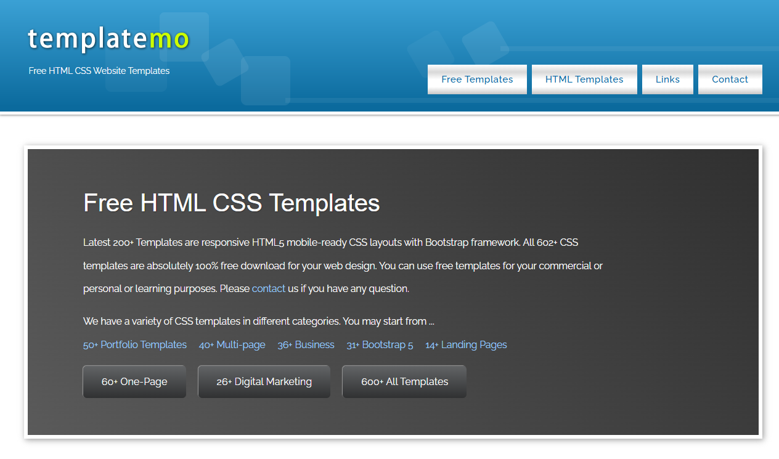The width and height of the screenshot is (779, 459).
Task: Open the 14+ Landing Pages link
Action: [x=466, y=345]
